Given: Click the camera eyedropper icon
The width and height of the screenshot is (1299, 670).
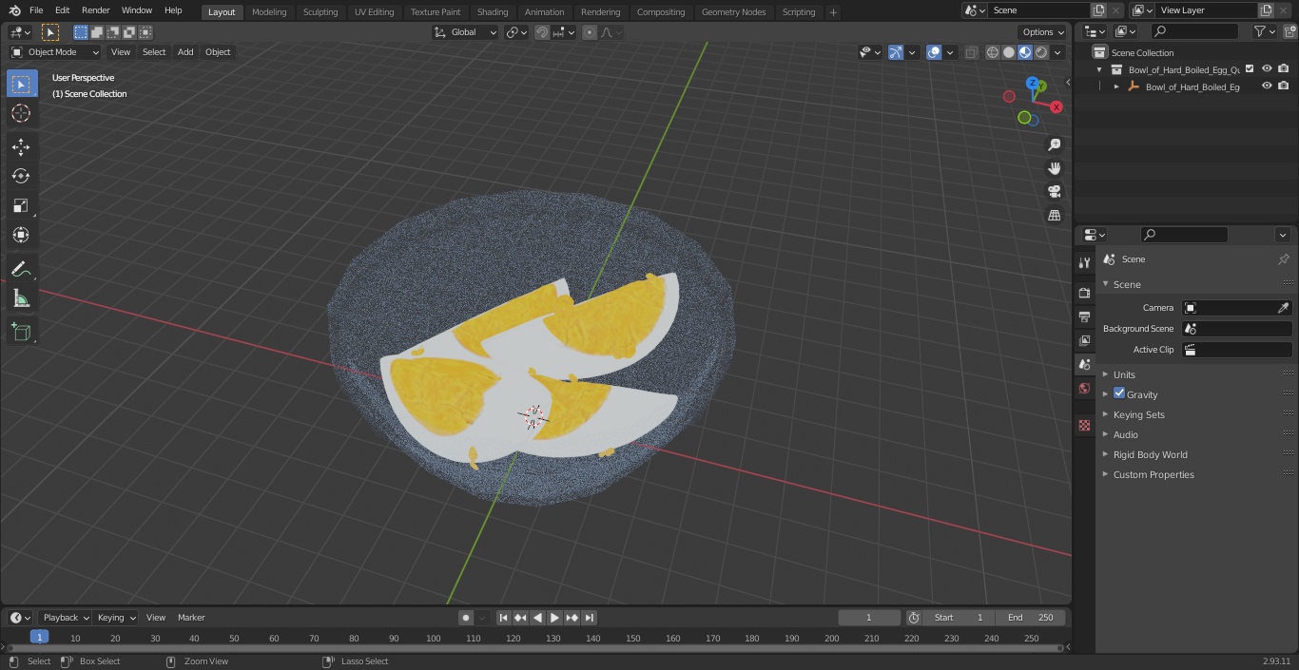Looking at the screenshot, I should point(1283,308).
